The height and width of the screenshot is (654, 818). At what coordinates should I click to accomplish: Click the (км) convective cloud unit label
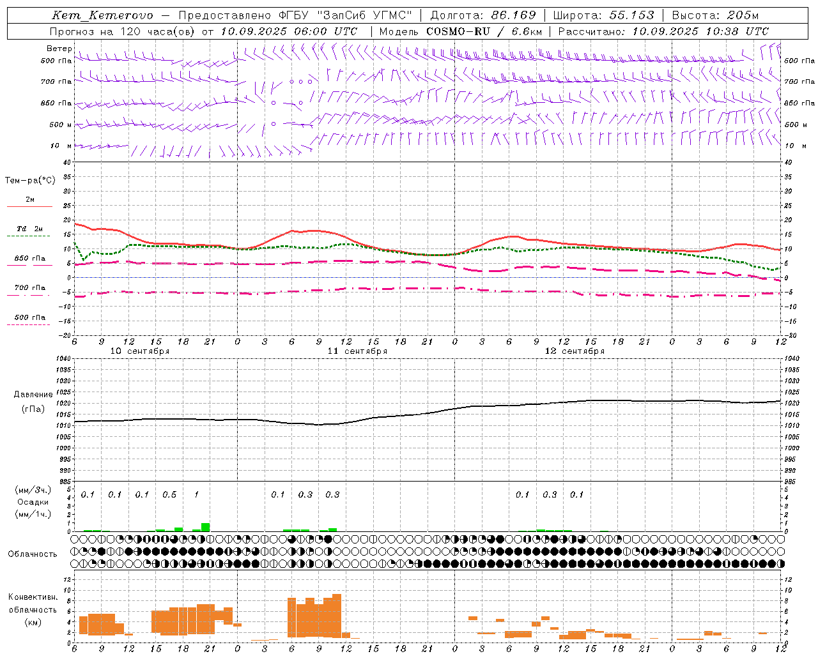click(33, 622)
